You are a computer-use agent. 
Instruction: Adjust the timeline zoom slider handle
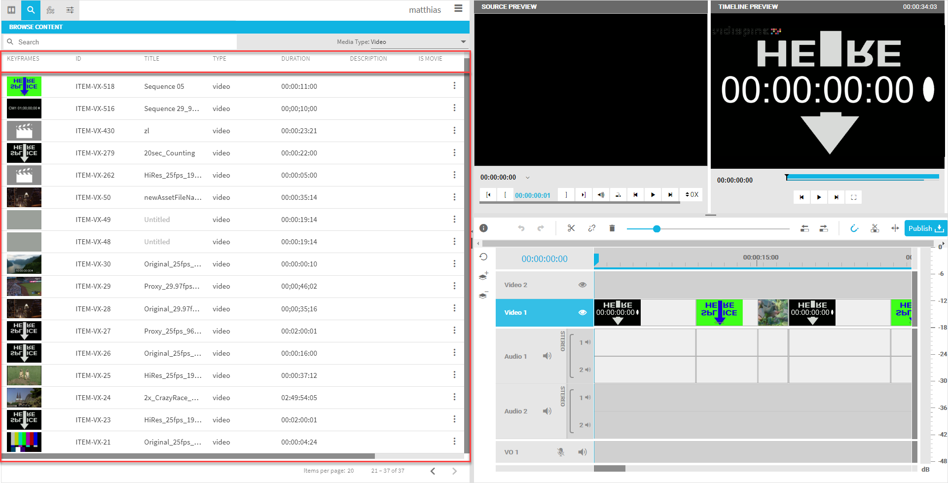[x=656, y=229]
